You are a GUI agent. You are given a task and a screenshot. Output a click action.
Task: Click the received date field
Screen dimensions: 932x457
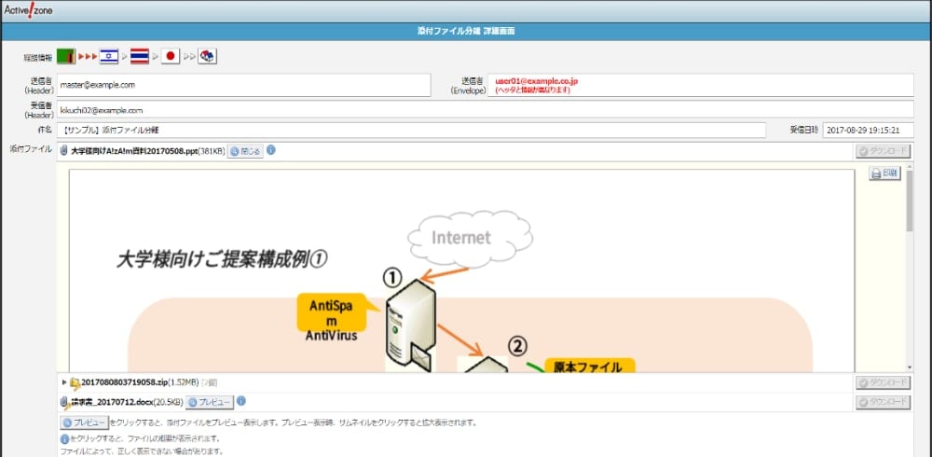click(x=867, y=130)
